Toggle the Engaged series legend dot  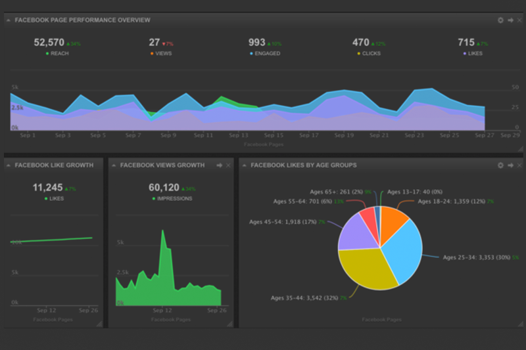pos(251,54)
